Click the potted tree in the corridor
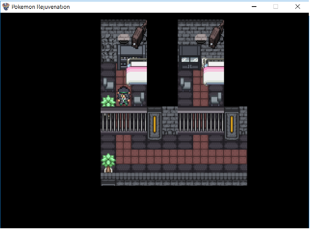The width and height of the screenshot is (310, 229). pos(108,163)
